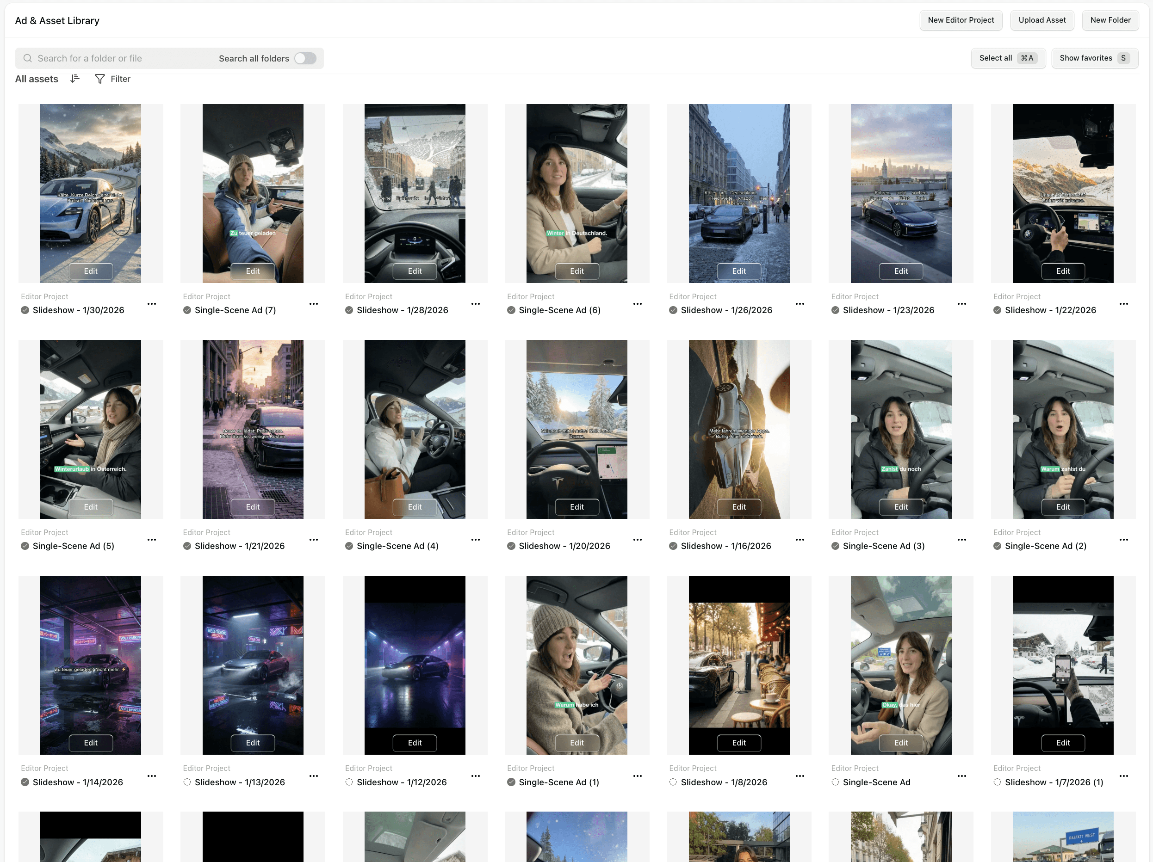This screenshot has height=862, width=1153.
Task: Click the Upload Asset button
Action: tap(1041, 20)
